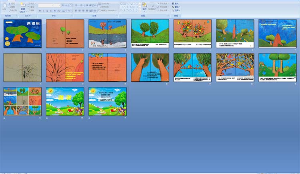Open the Shape Fill dropdown
This screenshot has height=174, width=300.
click(x=163, y=4)
